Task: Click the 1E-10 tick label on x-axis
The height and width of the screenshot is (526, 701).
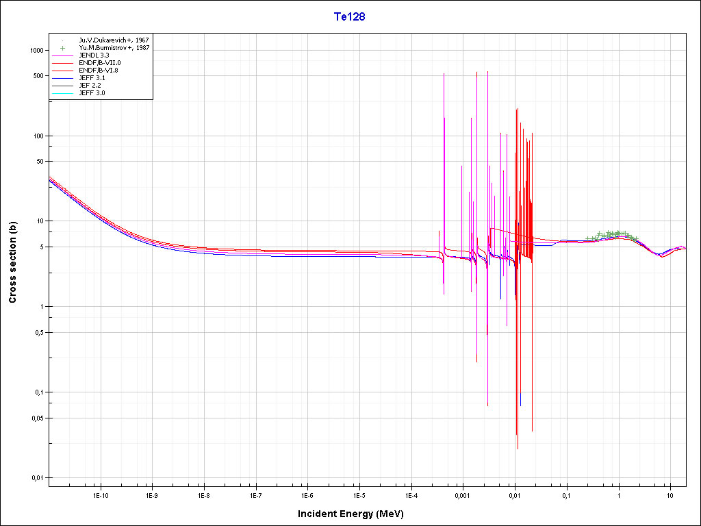Action: click(x=100, y=494)
